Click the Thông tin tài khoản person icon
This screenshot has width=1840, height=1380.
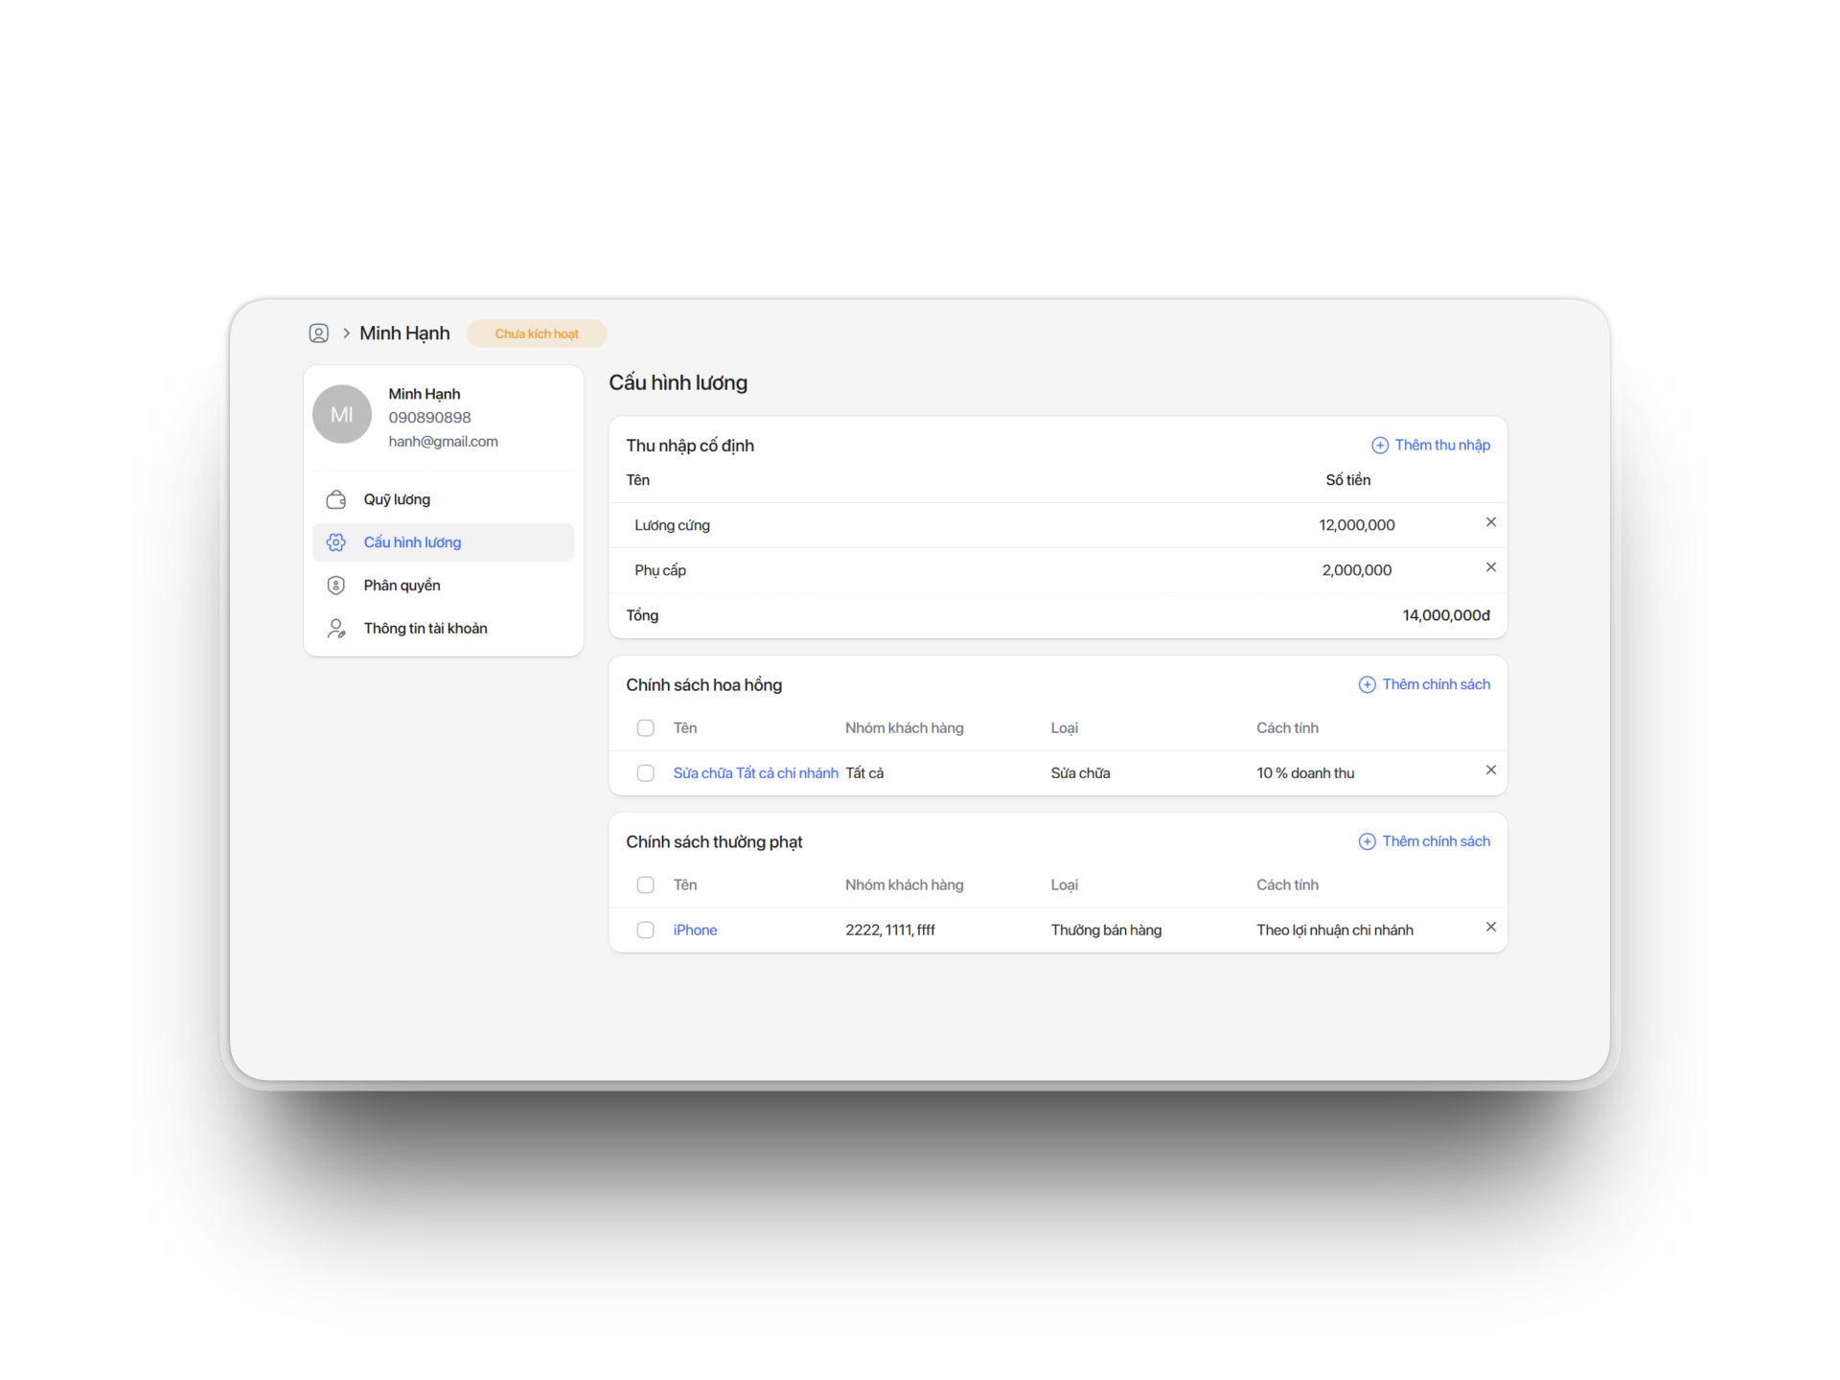(335, 629)
